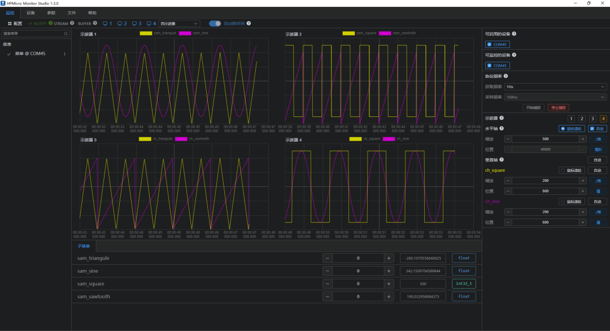Viewport: 610px width, 331px height.
Task: Click help icon beside 协议频率
Action: [x=506, y=76]
